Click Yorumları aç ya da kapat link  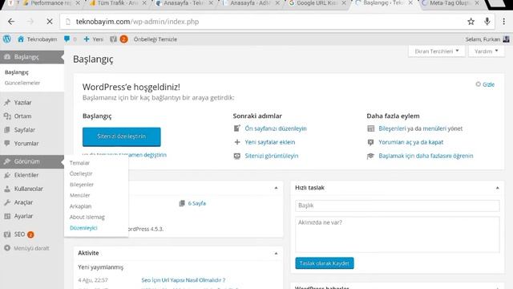point(411,142)
